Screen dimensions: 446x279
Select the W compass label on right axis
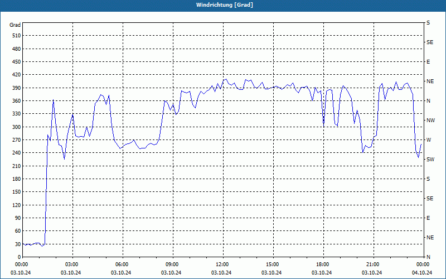tap(429, 140)
